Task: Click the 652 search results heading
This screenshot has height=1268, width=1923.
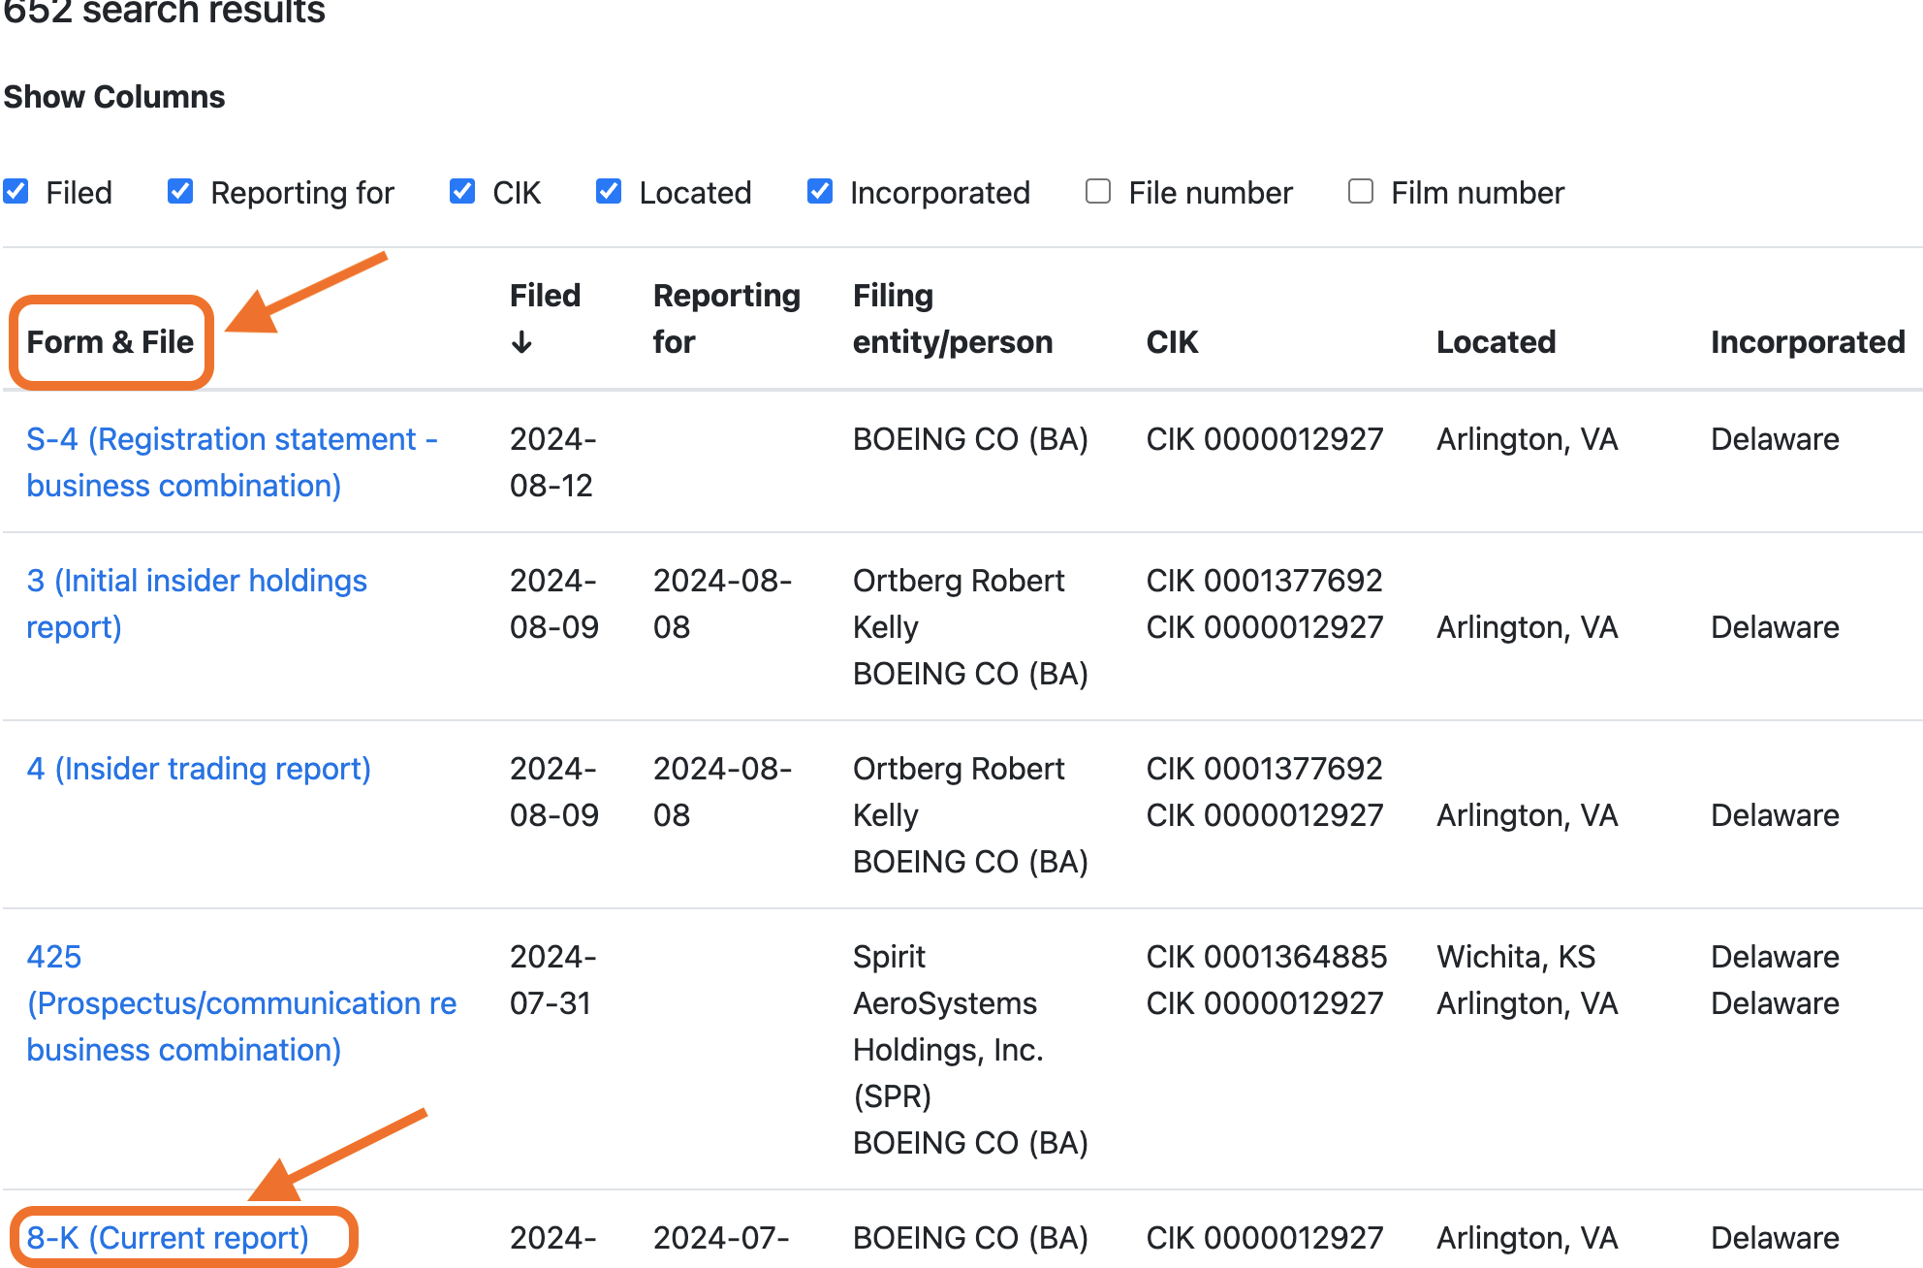Action: point(165,12)
